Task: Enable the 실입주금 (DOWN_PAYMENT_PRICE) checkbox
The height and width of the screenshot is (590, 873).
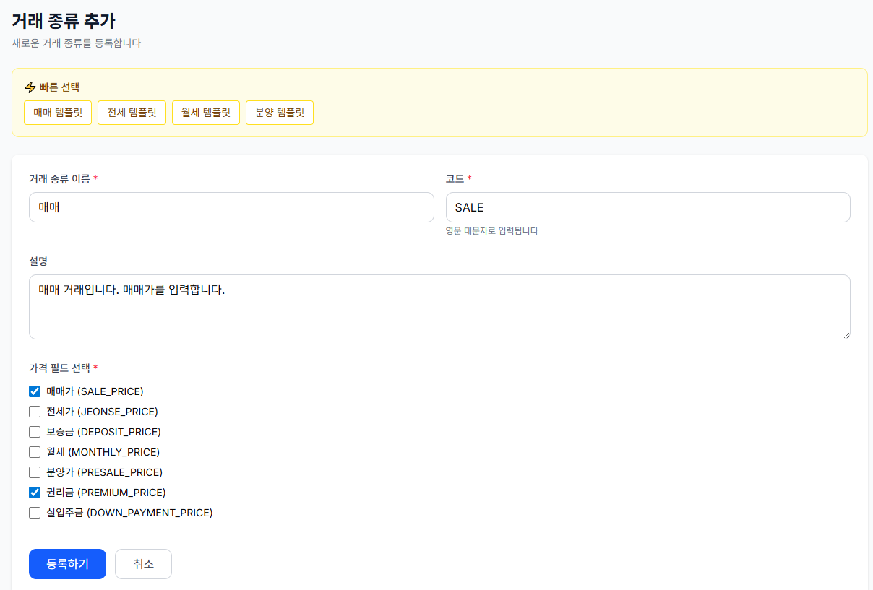Action: click(x=34, y=513)
